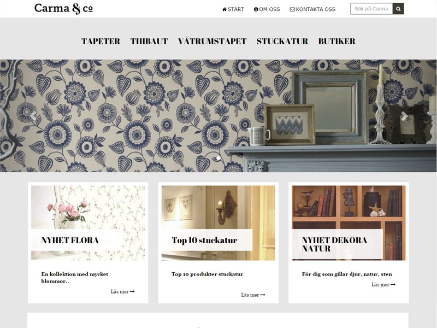
Task: Click the home icon beside START
Action: [x=225, y=9]
